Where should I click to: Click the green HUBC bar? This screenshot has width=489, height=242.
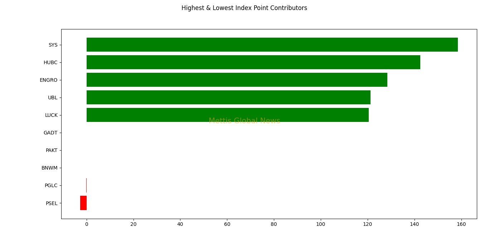253,62
